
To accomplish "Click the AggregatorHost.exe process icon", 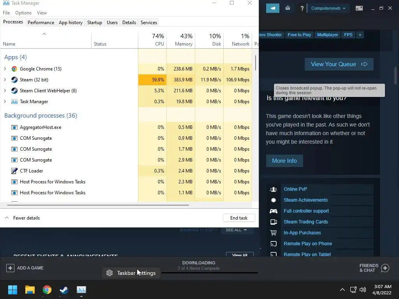I will (x=14, y=127).
